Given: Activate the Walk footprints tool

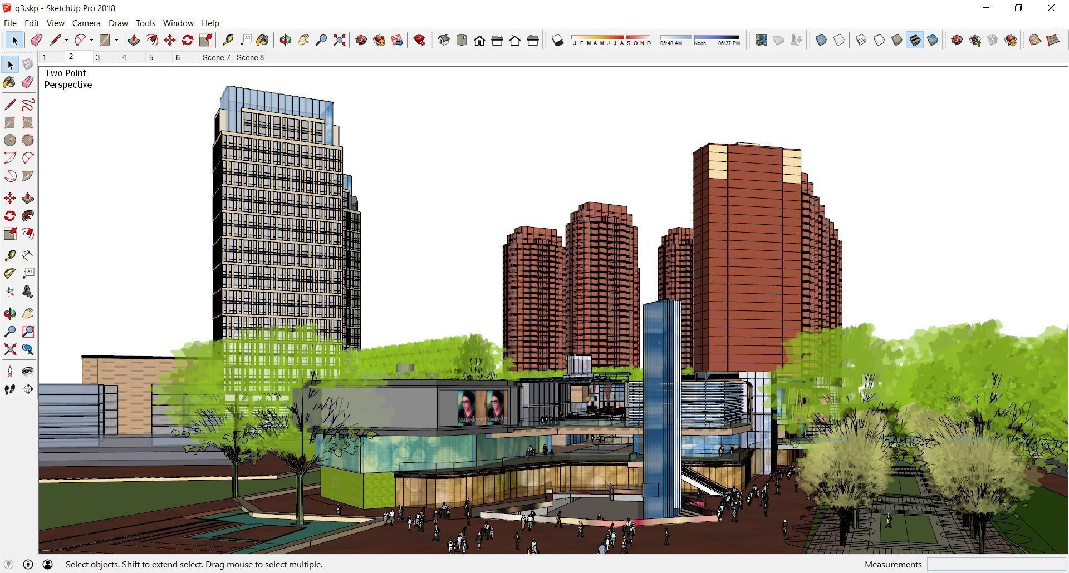Looking at the screenshot, I should point(10,389).
